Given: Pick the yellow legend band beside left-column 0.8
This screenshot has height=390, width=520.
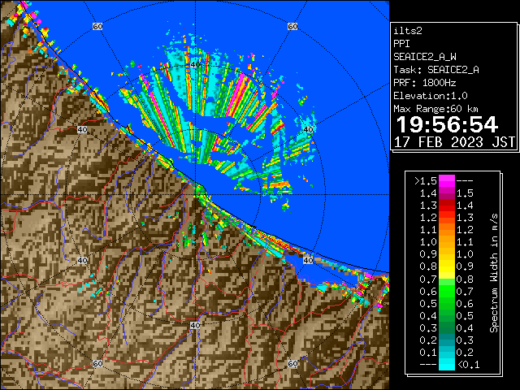Looking at the screenshot, I should click(x=447, y=266).
